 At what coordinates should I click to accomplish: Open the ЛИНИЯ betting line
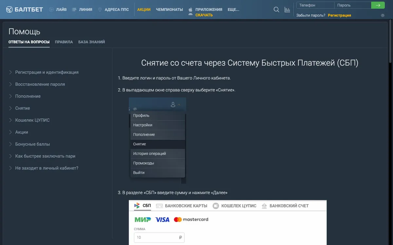click(x=82, y=9)
